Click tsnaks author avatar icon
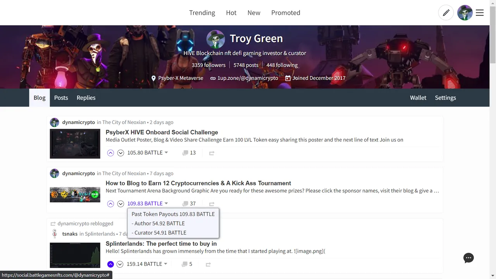Screen dimensions: 496x279 (x=55, y=234)
